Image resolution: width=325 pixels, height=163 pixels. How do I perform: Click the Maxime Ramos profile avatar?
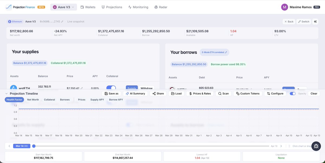click(284, 7)
